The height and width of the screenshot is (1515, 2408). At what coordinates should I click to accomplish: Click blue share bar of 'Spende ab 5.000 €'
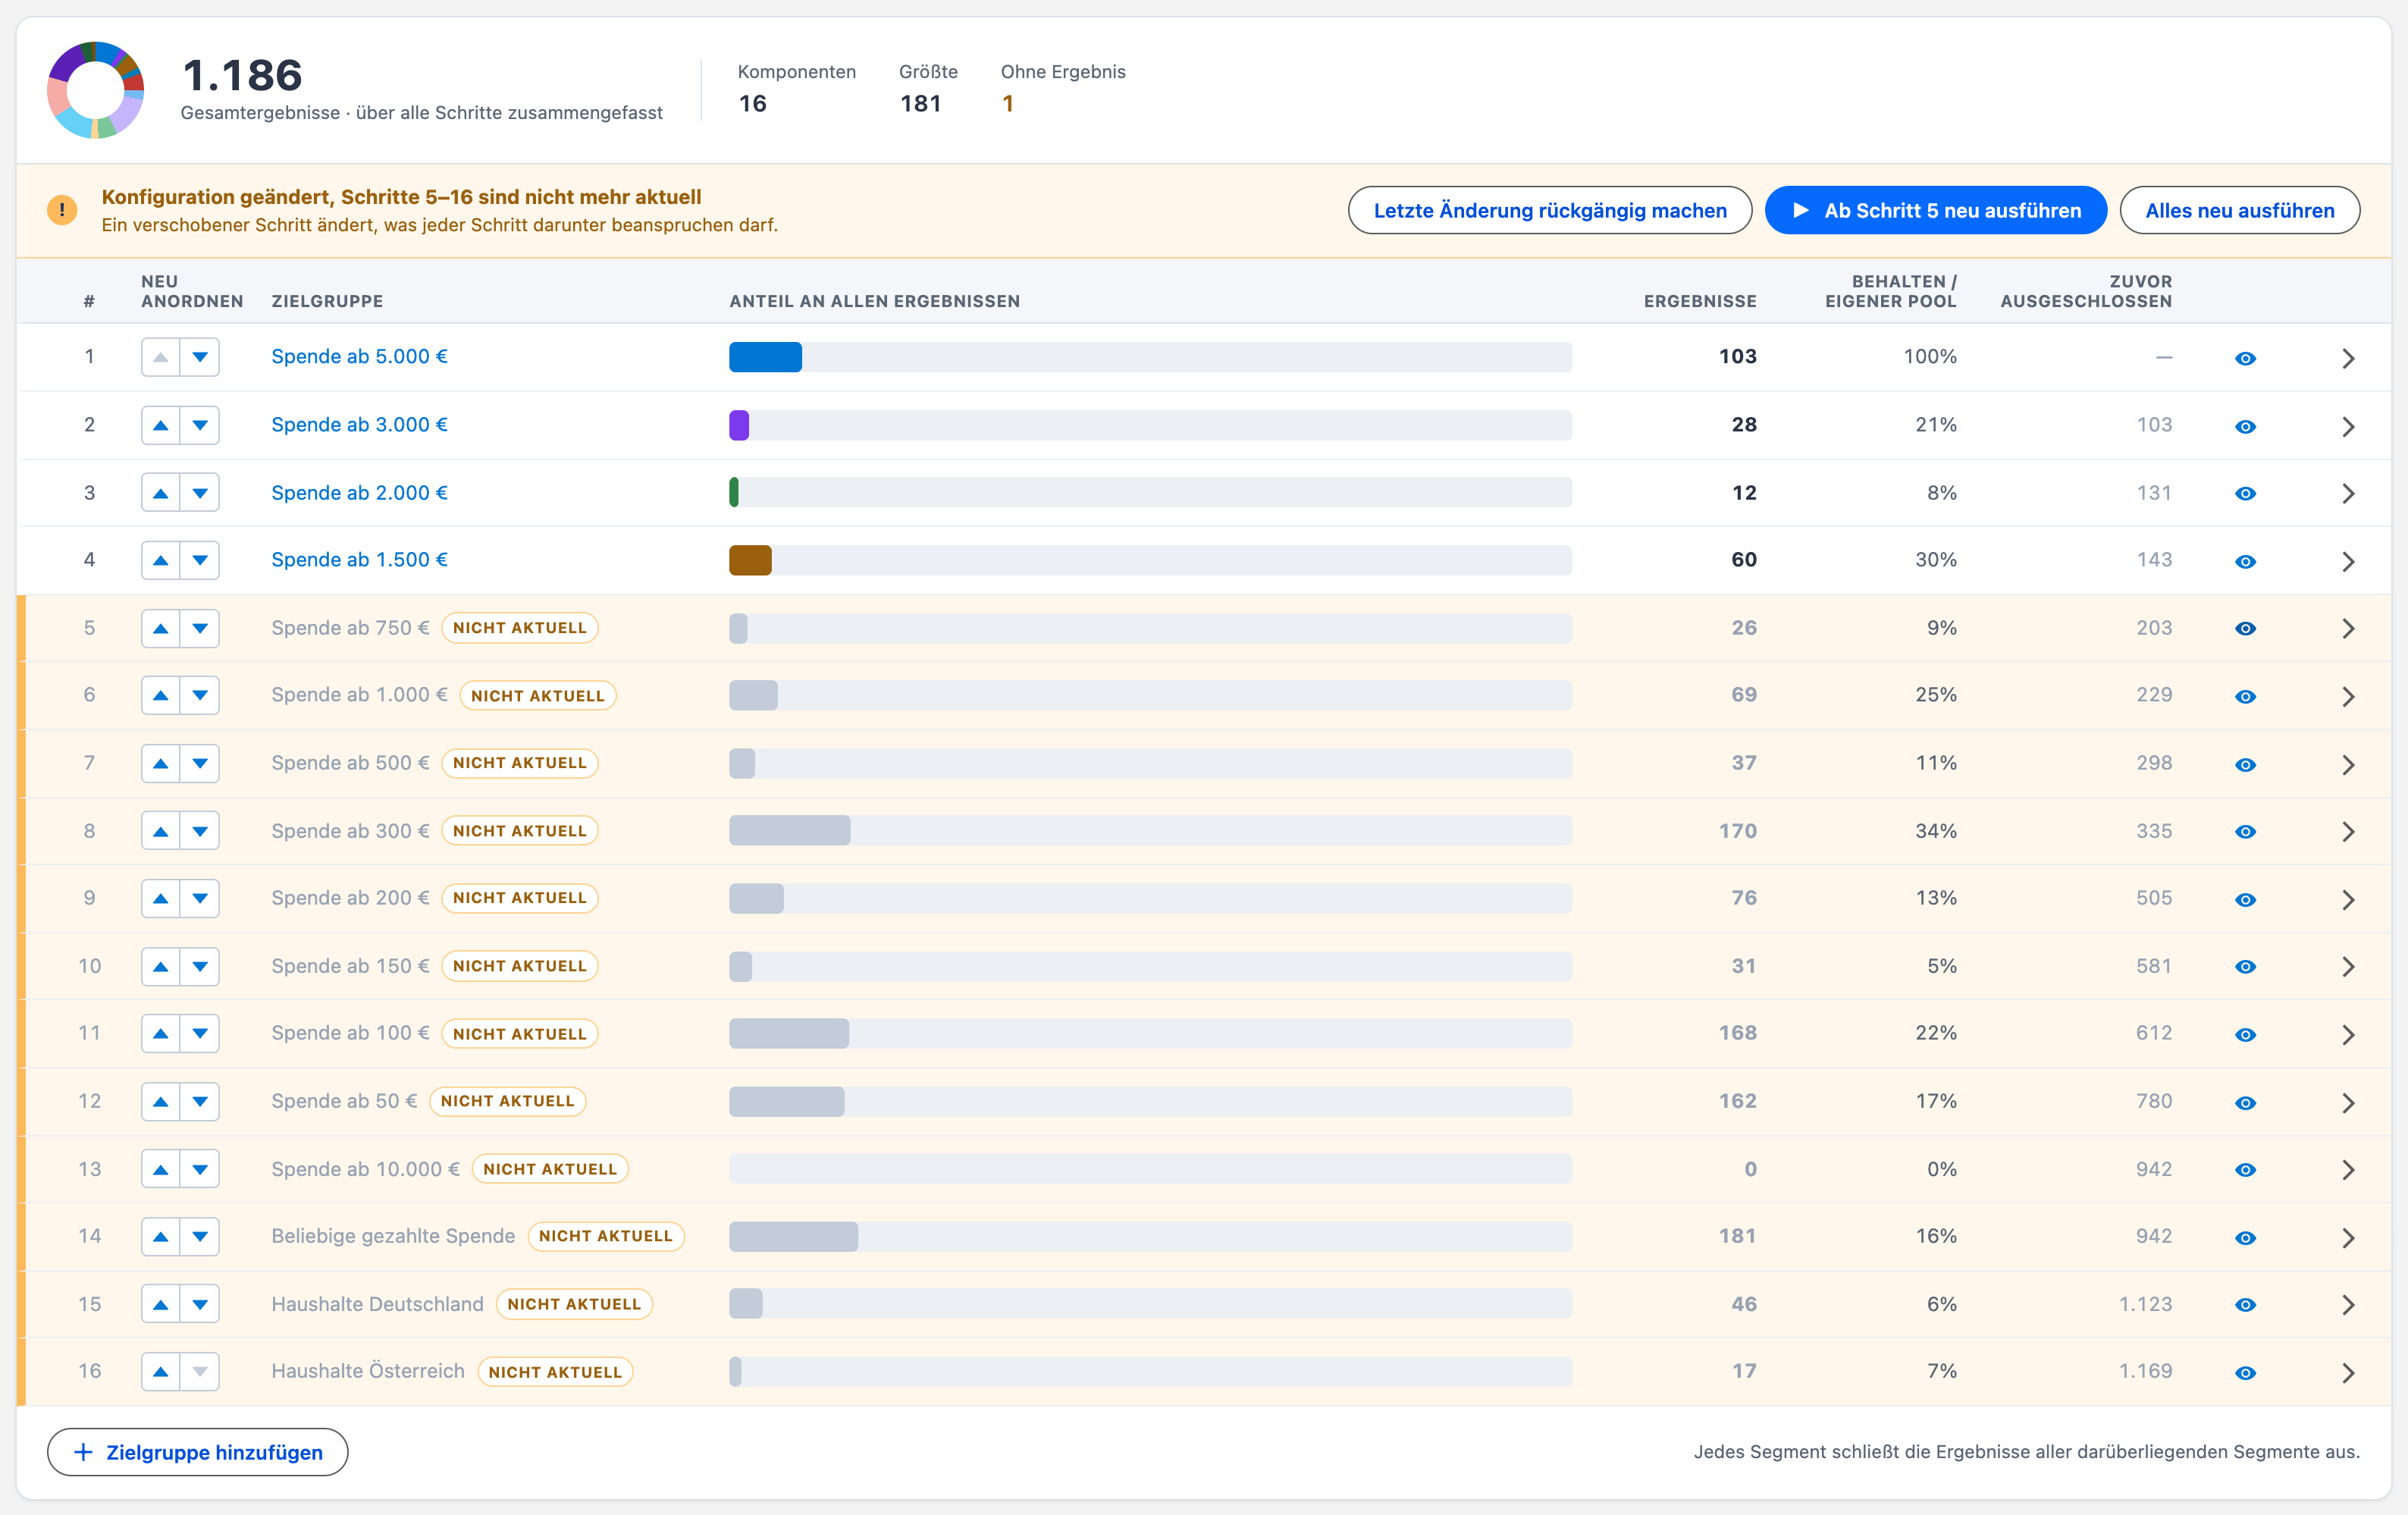(765, 357)
